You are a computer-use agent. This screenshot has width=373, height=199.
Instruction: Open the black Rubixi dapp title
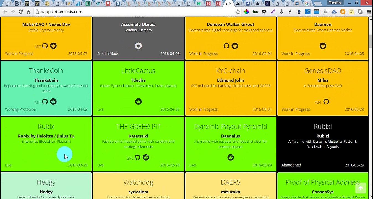pos(323,127)
